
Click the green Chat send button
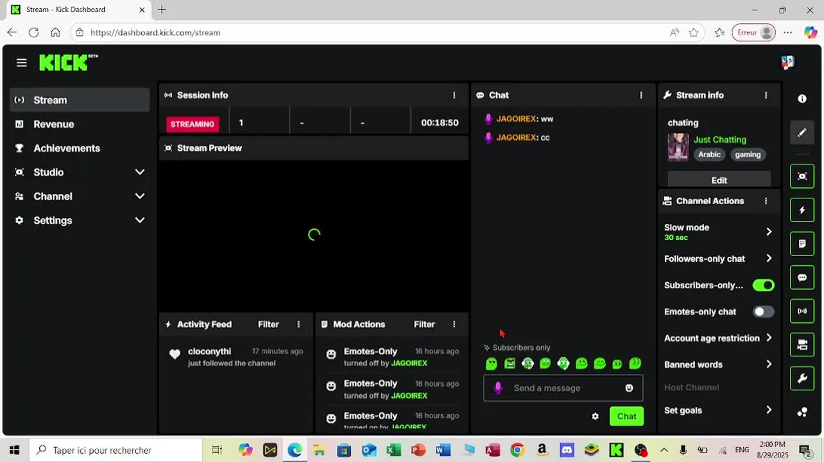pyautogui.click(x=626, y=416)
